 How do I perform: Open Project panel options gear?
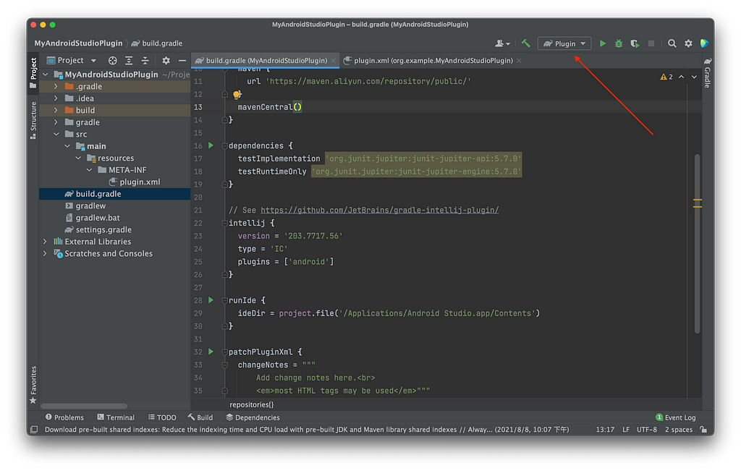(166, 61)
